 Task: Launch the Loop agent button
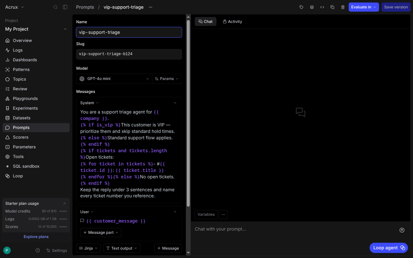(389, 248)
